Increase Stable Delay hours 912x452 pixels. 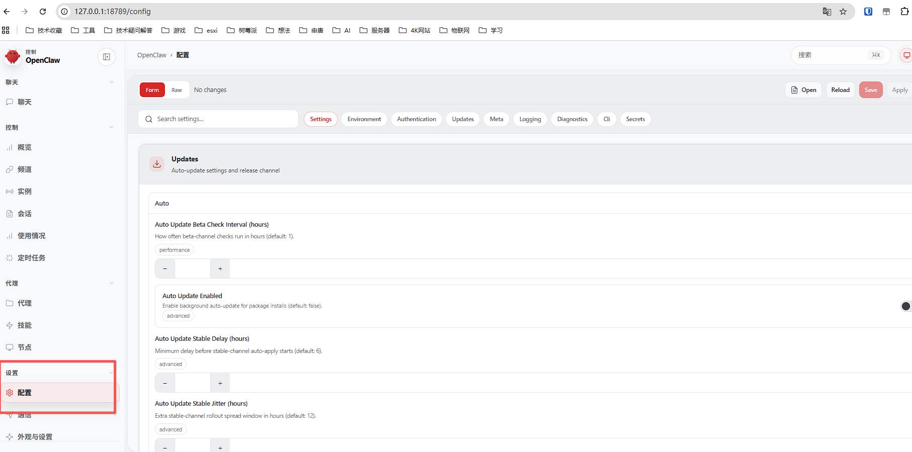click(220, 383)
